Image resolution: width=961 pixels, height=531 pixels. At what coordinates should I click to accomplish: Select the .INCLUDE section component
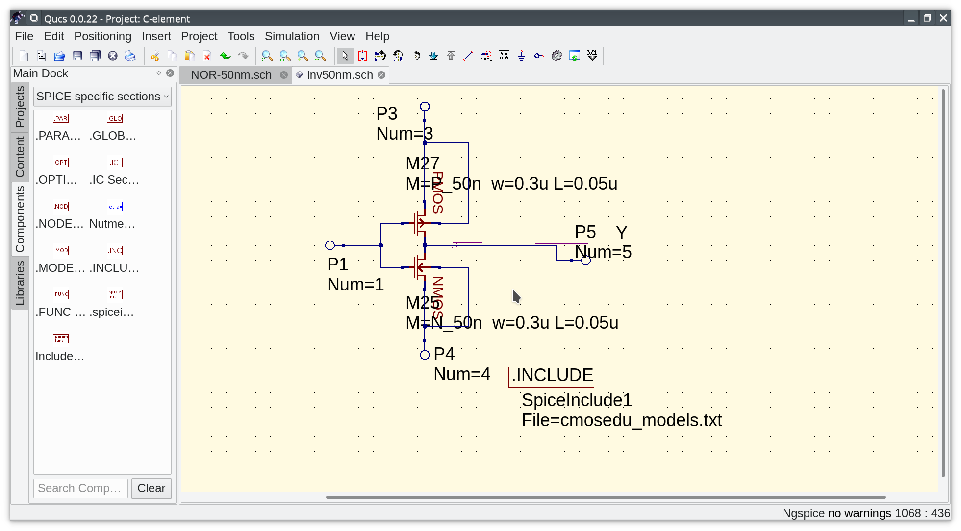pos(114,250)
